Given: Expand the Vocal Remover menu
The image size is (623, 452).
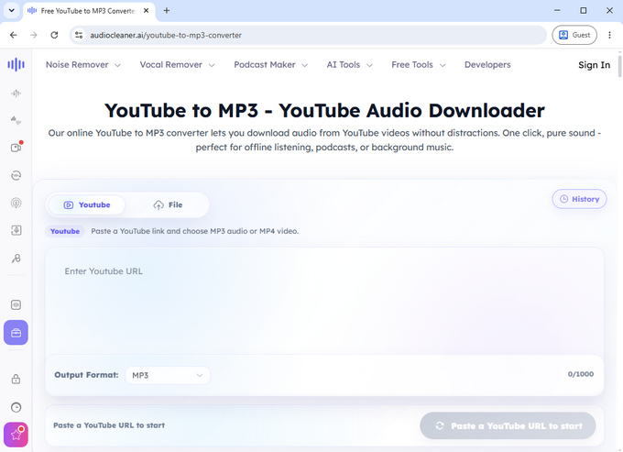Looking at the screenshot, I should tap(177, 65).
